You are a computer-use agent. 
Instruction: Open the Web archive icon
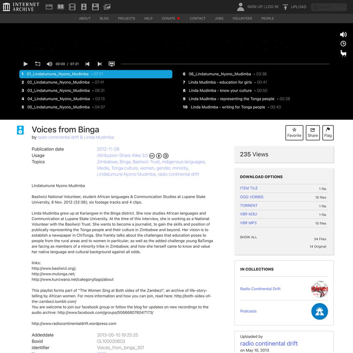[49, 7]
